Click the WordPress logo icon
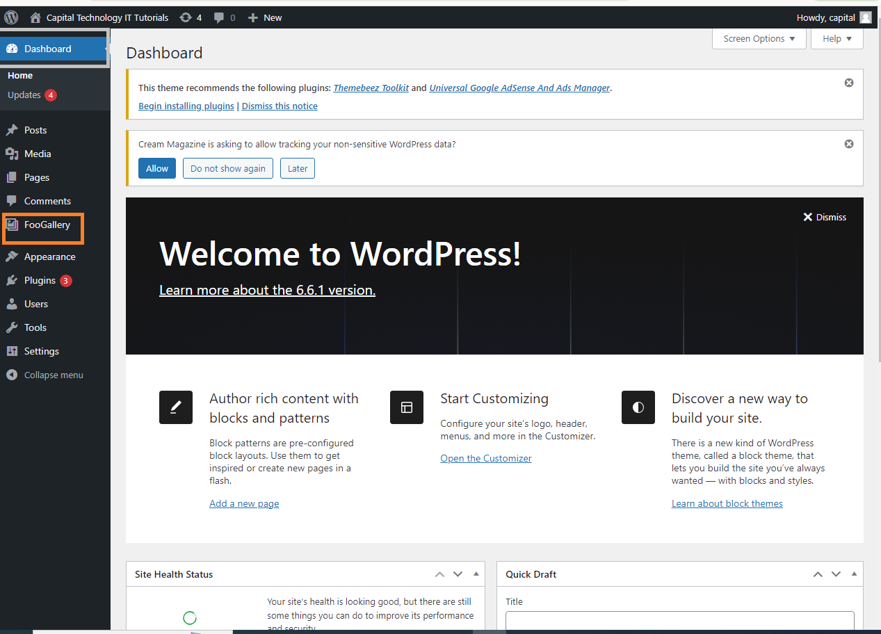 [11, 17]
